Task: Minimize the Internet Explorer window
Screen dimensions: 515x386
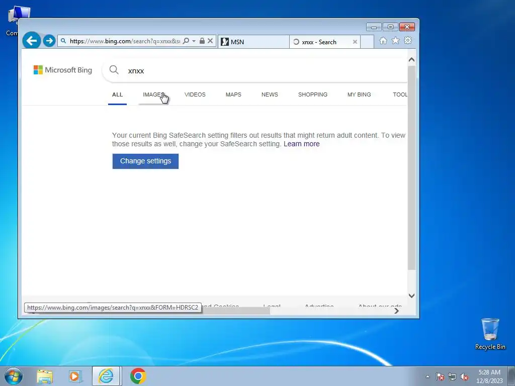Action: coord(374,27)
